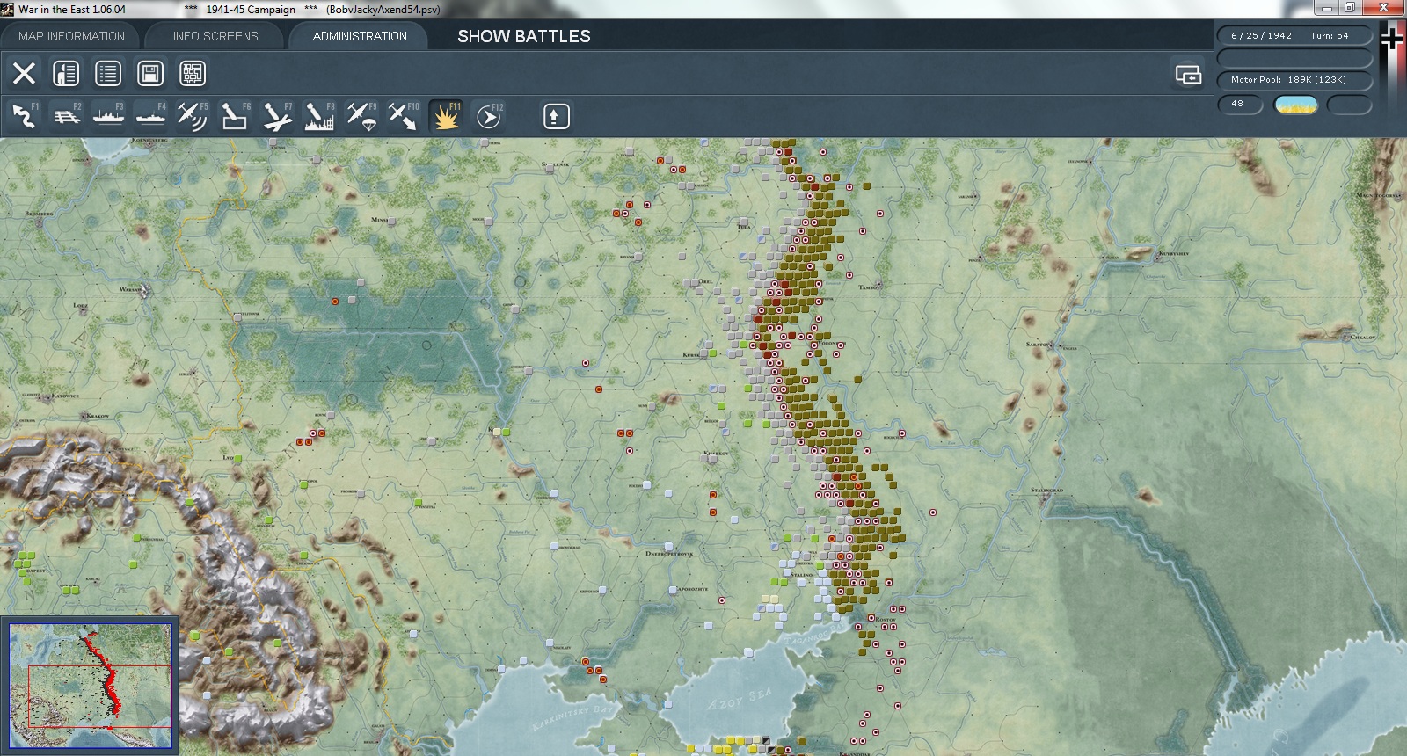Viewport: 1407px width, 756px height.
Task: Switch to the Info Screens tab
Action: 215,36
